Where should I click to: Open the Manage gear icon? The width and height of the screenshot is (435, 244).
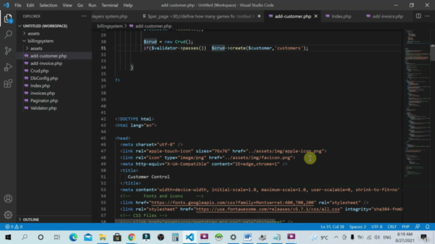coord(8,215)
